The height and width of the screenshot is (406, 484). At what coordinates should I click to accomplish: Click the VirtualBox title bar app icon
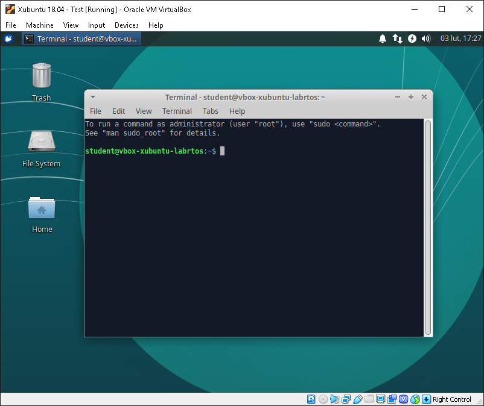(x=10, y=9)
